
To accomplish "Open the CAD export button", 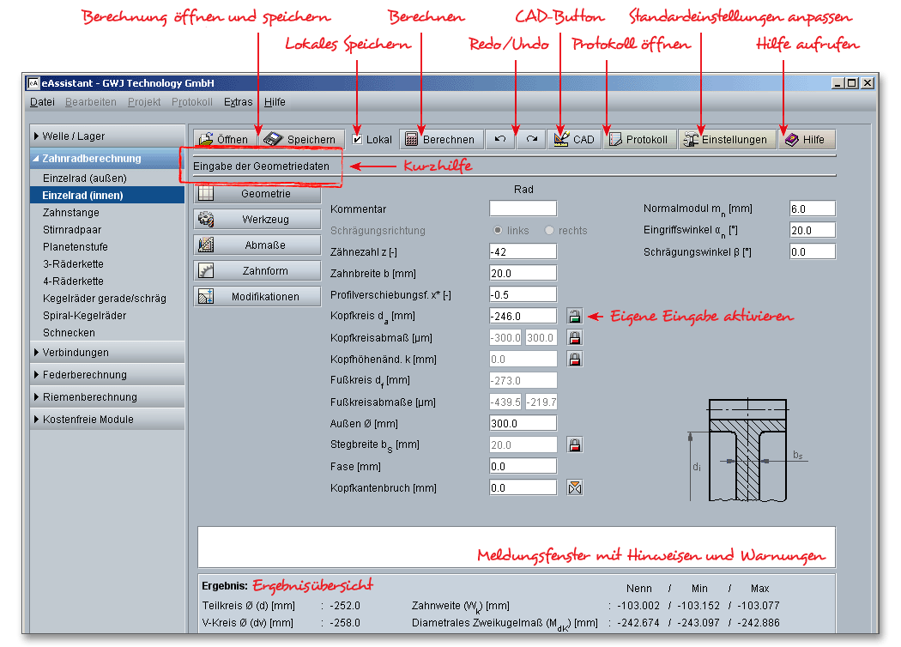I will pyautogui.click(x=574, y=139).
